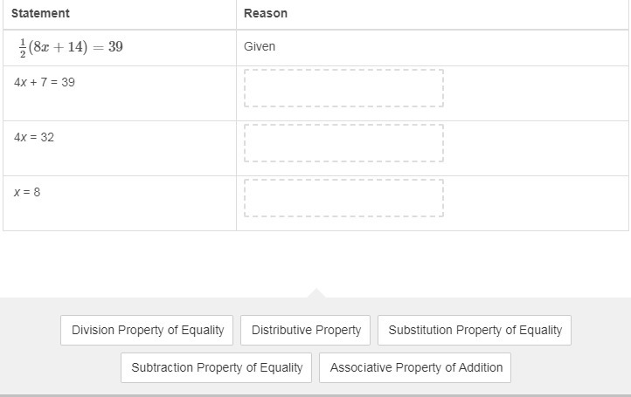Viewport: 631px width, 397px height.
Task: Click the empty reason box for x = 8
Action: tap(343, 198)
